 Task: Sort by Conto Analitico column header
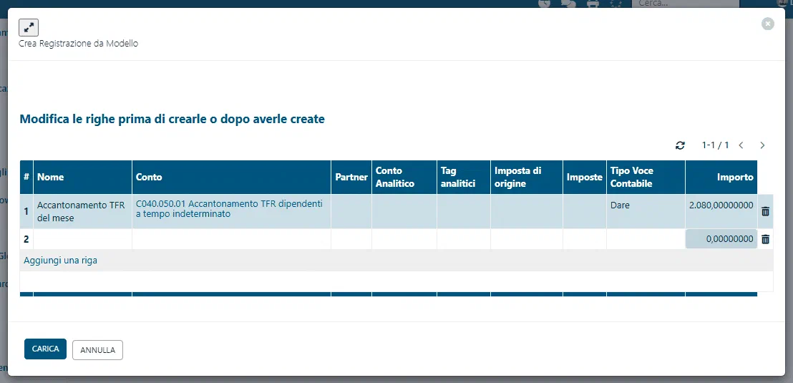(x=404, y=177)
